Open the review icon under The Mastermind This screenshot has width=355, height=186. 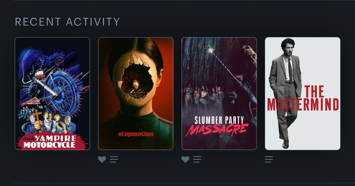(x=269, y=159)
